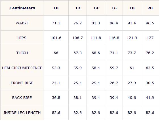Select back rise value 38.1
The image size is (160, 121).
[77, 98]
